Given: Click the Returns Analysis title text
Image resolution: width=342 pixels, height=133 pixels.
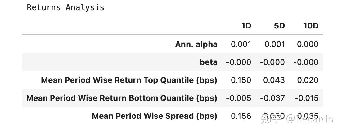Looking at the screenshot, I should [65, 7].
